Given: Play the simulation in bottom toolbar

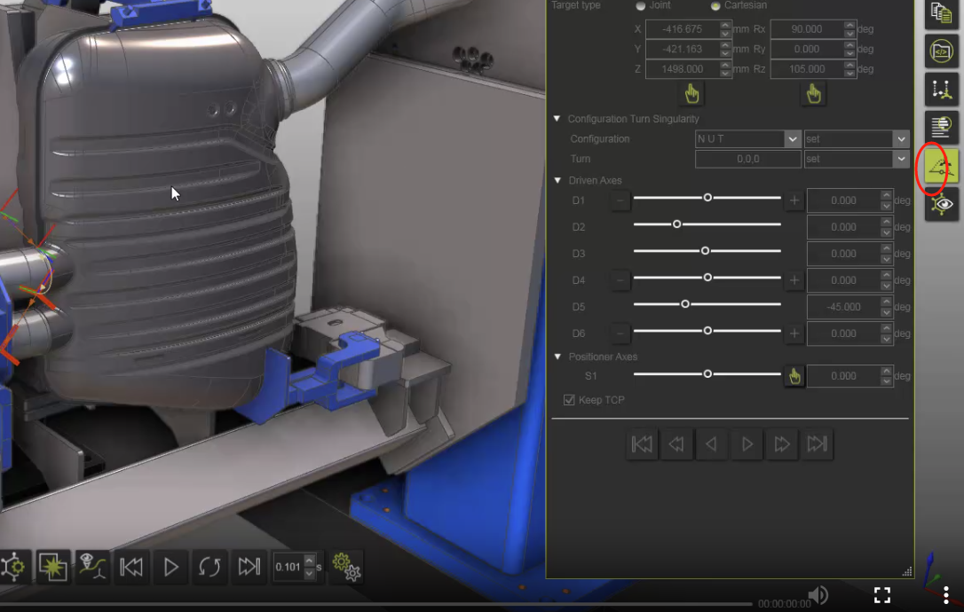Looking at the screenshot, I should click(171, 566).
